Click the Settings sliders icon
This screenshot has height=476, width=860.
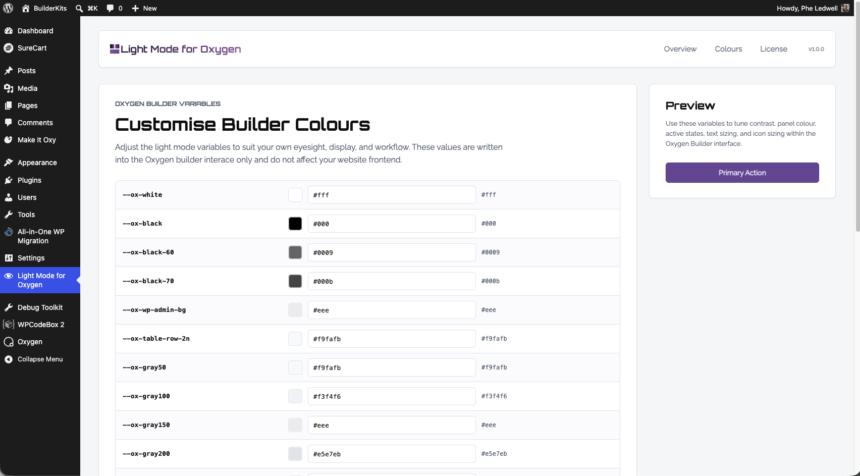click(9, 258)
